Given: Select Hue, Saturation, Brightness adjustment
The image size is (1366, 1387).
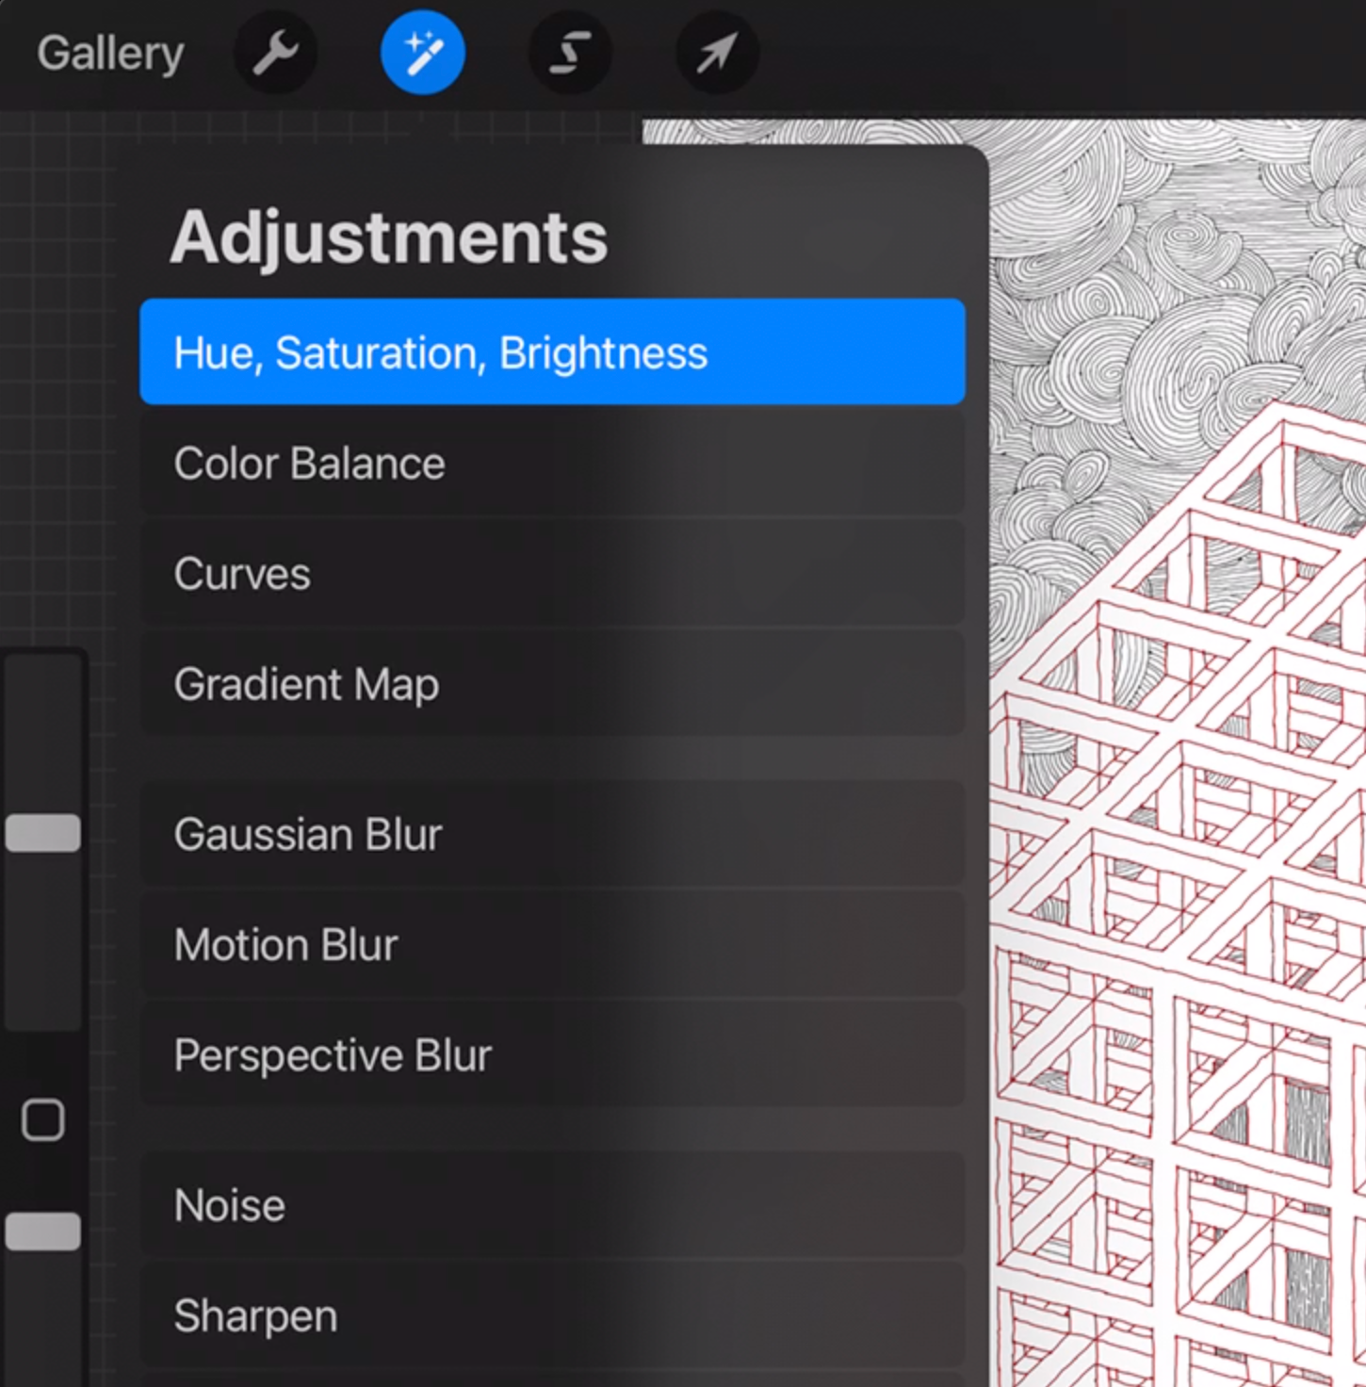Looking at the screenshot, I should pos(552,352).
